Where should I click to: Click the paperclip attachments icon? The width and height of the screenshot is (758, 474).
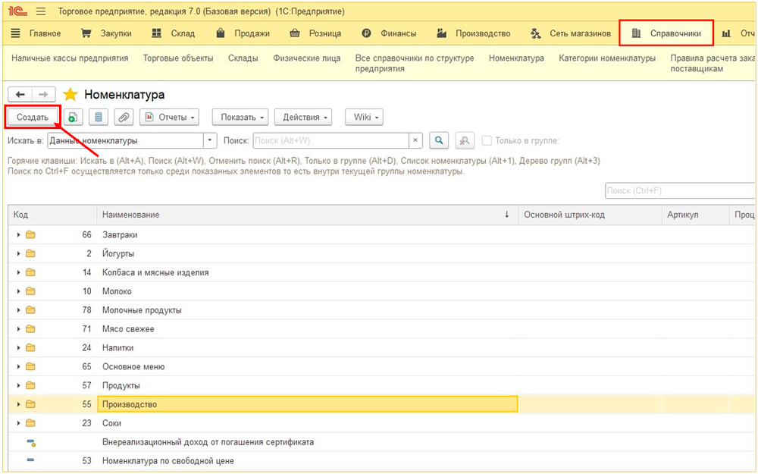coord(123,118)
